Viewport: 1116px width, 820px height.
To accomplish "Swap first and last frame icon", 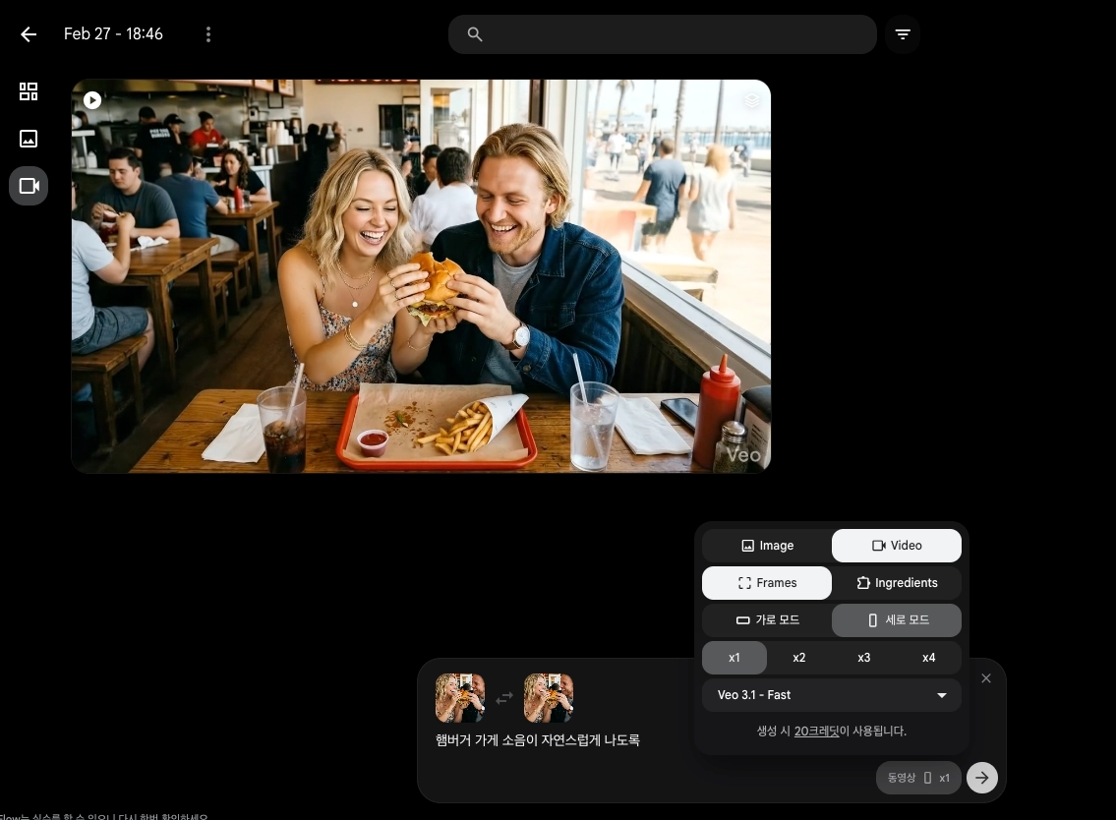I will click(x=503, y=698).
